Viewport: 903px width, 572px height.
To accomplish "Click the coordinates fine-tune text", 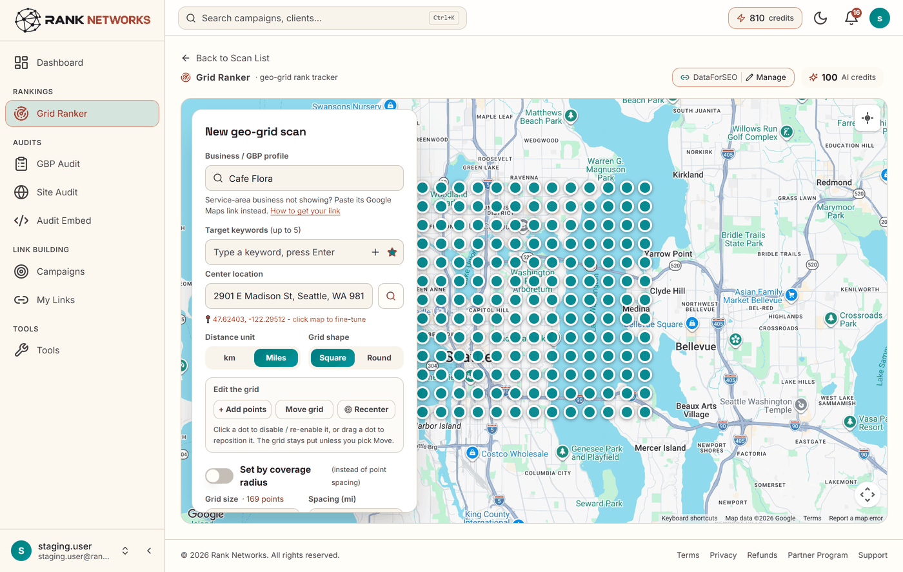I will coord(289,319).
